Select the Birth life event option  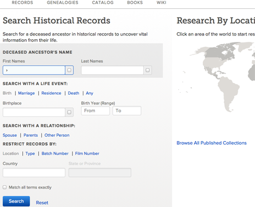[x=7, y=93]
